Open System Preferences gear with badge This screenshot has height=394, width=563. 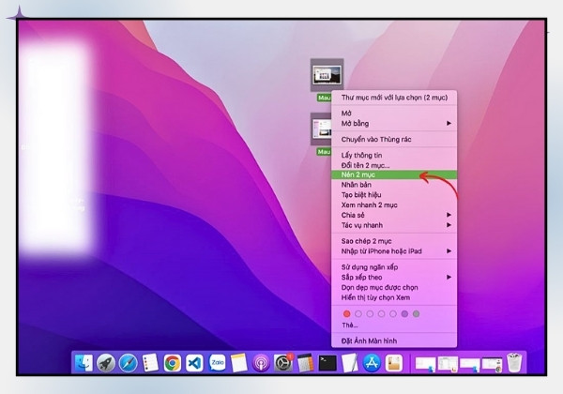283,363
